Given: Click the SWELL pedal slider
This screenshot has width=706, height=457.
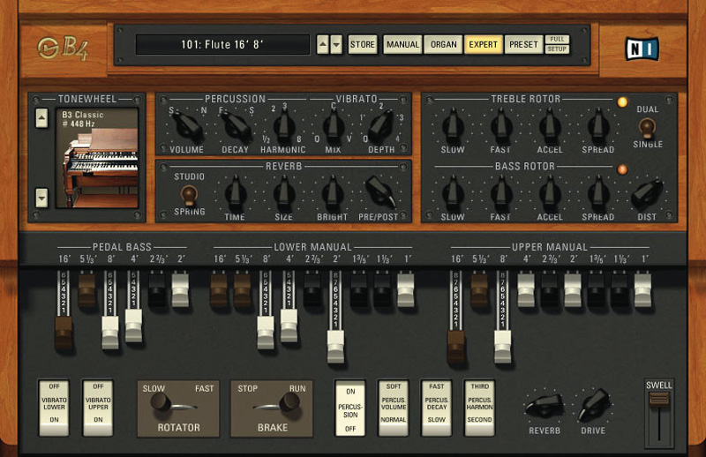Looking at the screenshot, I should coord(658,399).
